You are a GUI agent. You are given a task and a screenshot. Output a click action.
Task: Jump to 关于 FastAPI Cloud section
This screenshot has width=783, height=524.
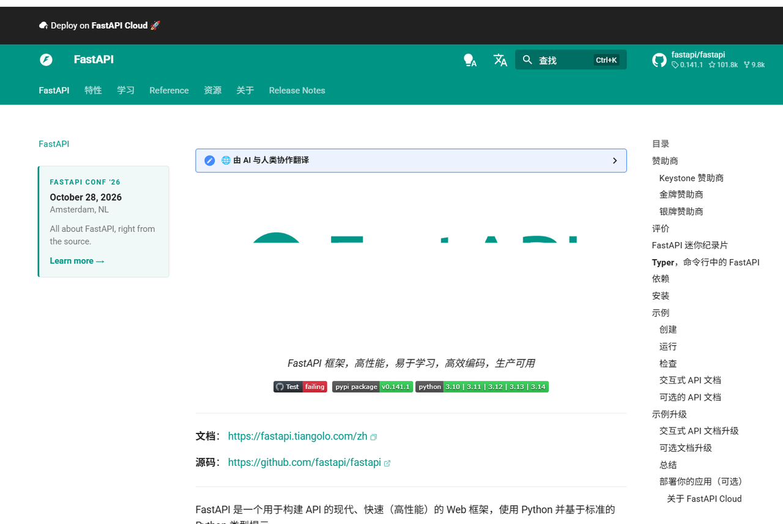(704, 499)
